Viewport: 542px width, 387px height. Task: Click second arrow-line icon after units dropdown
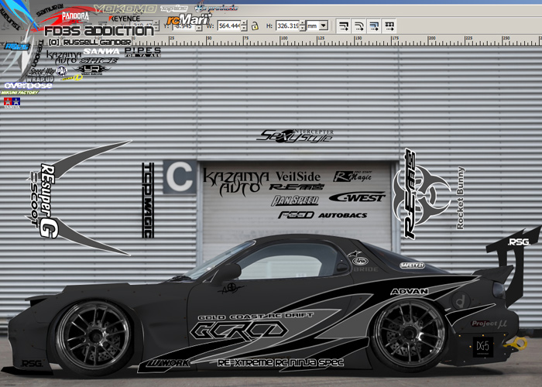[x=358, y=26]
